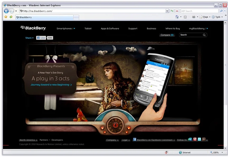
Task: Click the pop-up blocker status bar icon
Action: [x=167, y=152]
